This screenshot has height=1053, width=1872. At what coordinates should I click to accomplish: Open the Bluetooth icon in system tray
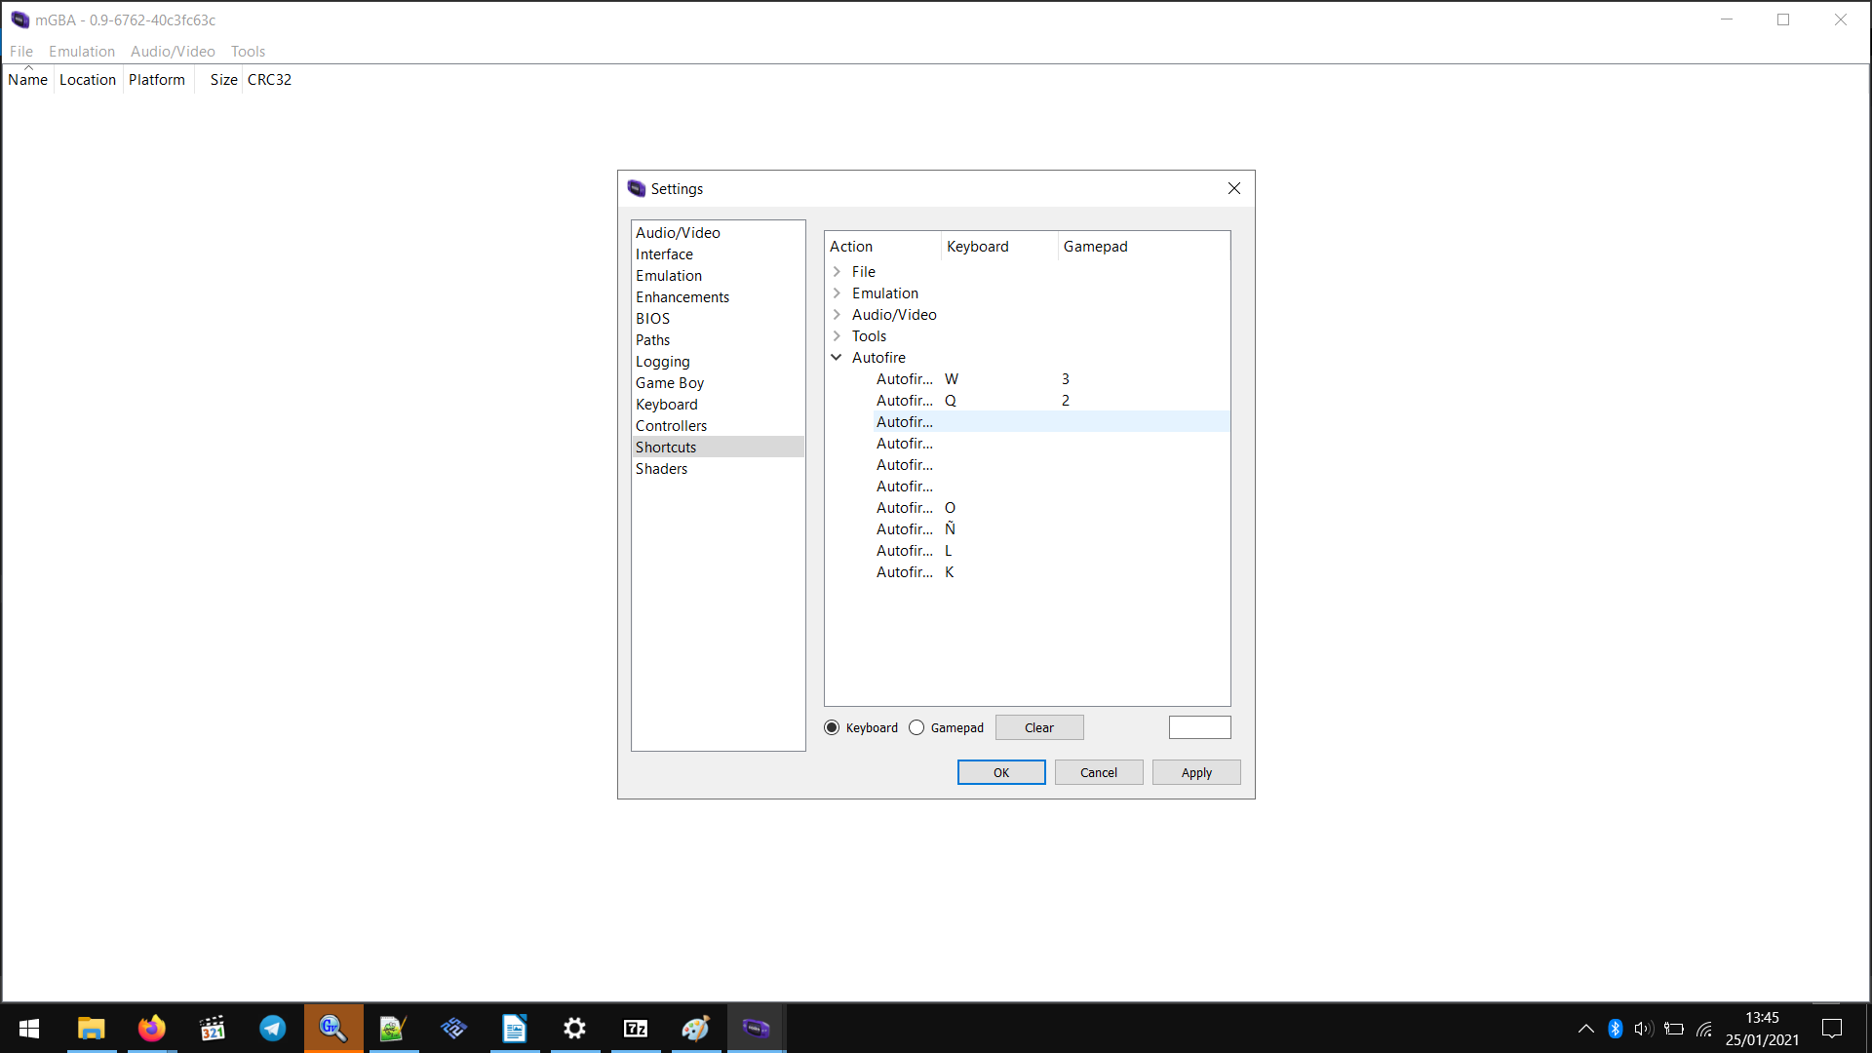click(x=1616, y=1028)
